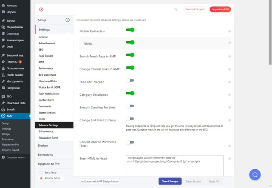Click the Свернуть меню collapse arrow icon
Image resolution: width=272 pixels, height=188 pixels.
click(3, 157)
